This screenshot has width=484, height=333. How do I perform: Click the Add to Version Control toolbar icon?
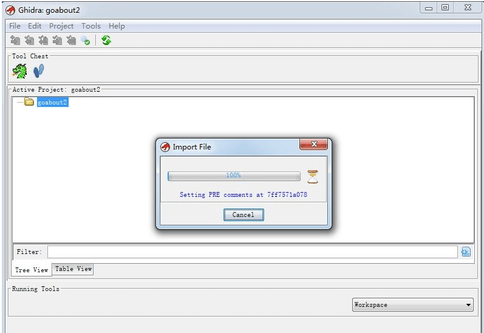click(x=16, y=41)
